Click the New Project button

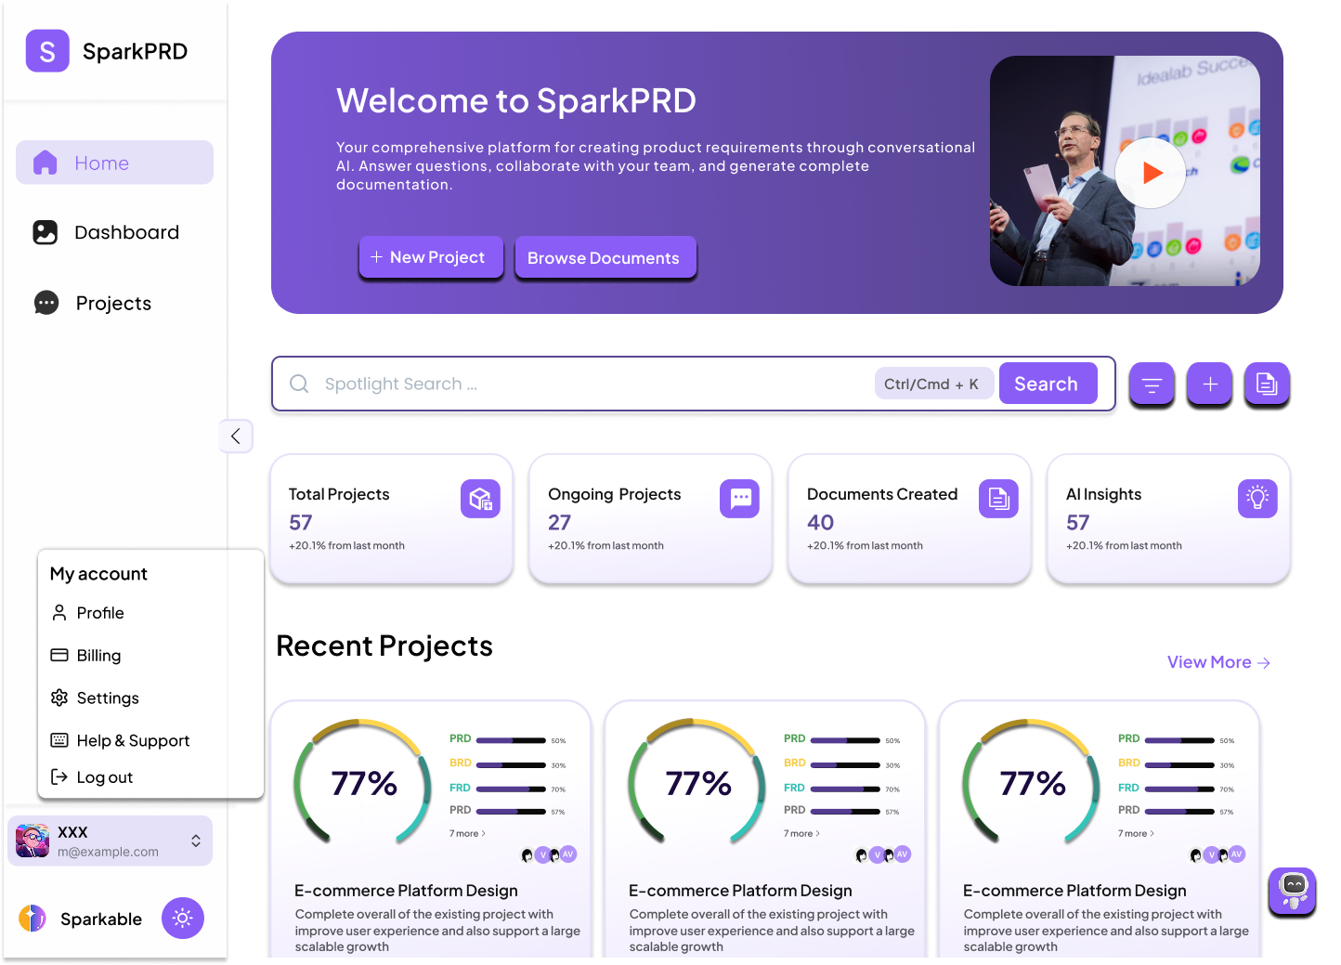pos(431,257)
